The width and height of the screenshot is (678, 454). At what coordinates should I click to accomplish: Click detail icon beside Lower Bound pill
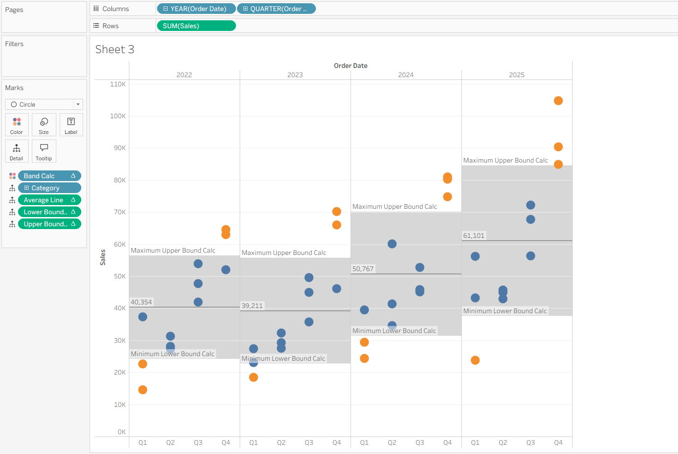[12, 212]
